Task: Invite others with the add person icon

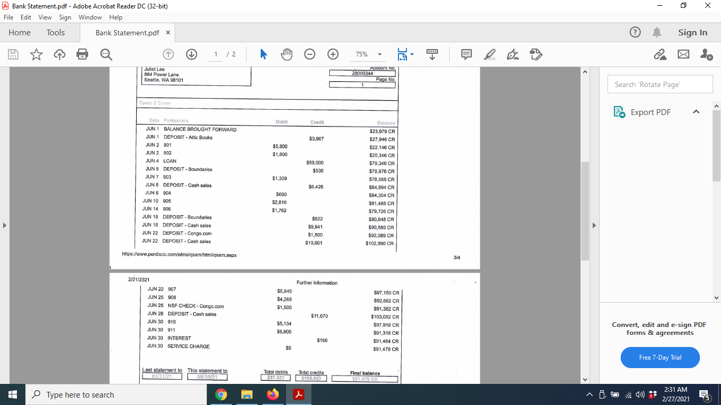Action: [706, 54]
